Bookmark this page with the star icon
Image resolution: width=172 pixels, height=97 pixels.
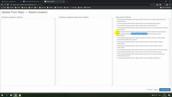click(151, 5)
